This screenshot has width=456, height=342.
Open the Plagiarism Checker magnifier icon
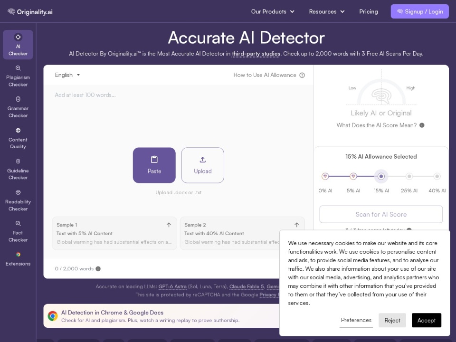click(x=18, y=68)
